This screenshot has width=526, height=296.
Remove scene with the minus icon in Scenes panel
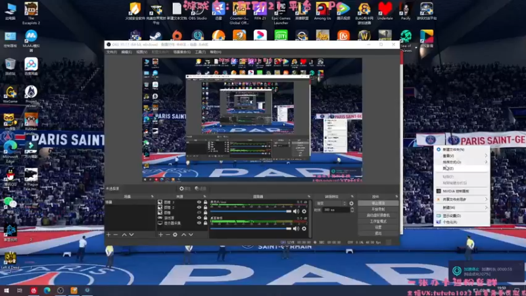(116, 235)
